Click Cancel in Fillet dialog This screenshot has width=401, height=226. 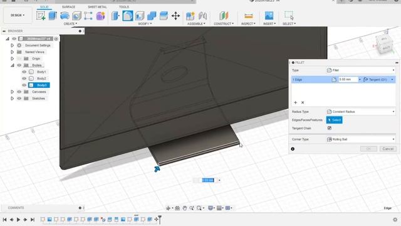coord(388,149)
